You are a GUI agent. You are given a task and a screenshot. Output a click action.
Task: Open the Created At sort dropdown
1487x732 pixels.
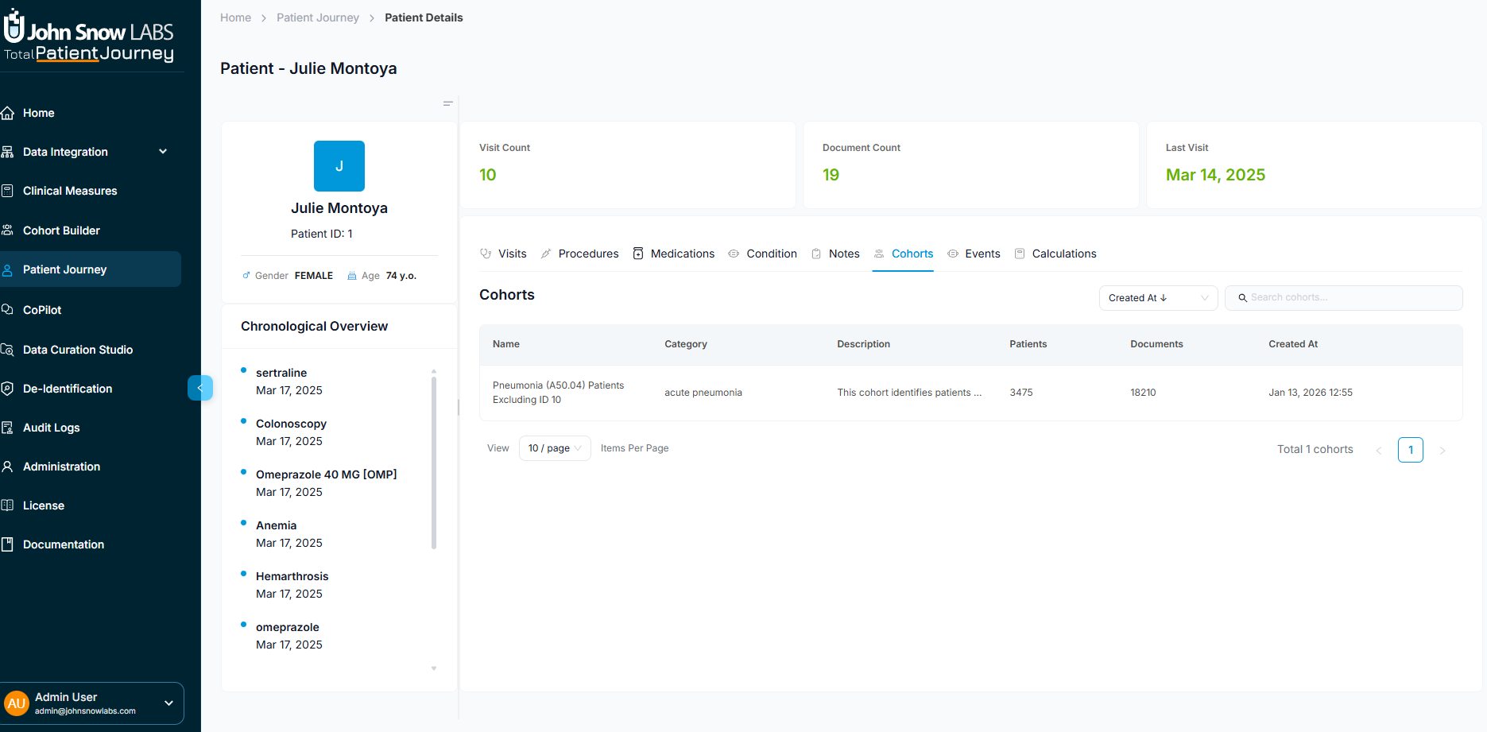pos(1157,298)
